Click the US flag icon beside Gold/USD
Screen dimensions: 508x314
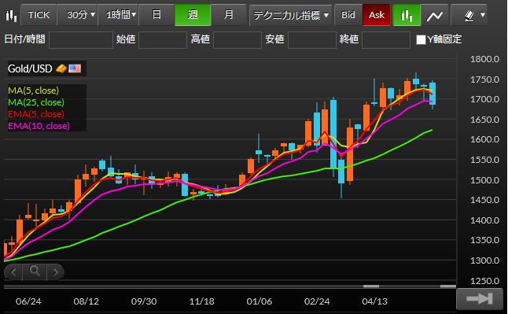point(75,68)
